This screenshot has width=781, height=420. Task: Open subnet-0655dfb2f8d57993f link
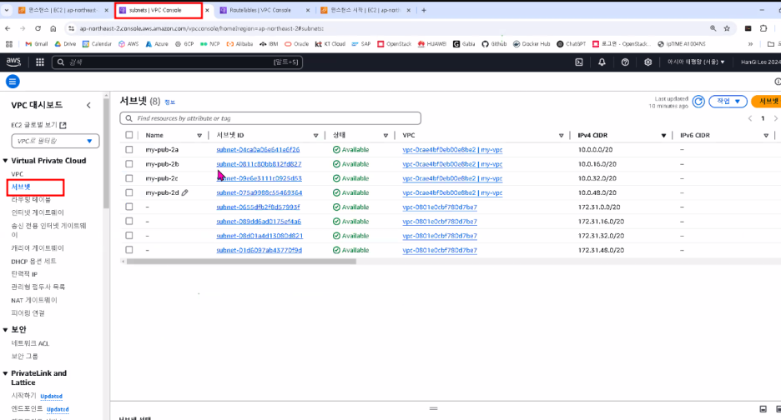click(258, 207)
